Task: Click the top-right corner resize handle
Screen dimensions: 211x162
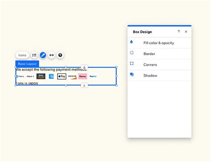Action: pos(117,67)
